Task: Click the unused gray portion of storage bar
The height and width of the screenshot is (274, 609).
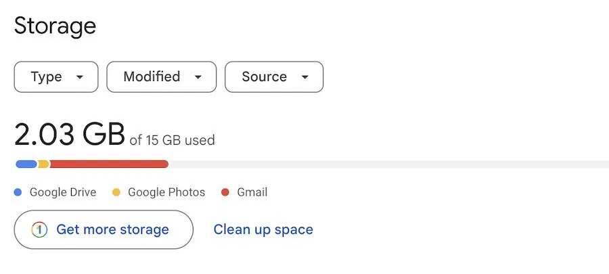Action: pyautogui.click(x=388, y=164)
